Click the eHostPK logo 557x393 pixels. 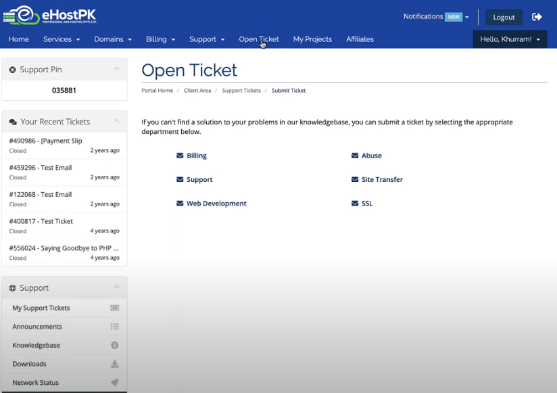[x=50, y=16]
